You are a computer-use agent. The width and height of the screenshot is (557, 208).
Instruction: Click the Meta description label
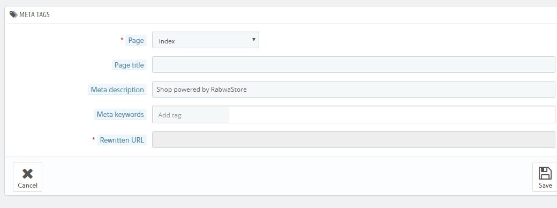click(x=117, y=90)
